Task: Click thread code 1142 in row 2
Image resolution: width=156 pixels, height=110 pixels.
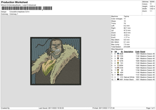Action: pos(138,56)
